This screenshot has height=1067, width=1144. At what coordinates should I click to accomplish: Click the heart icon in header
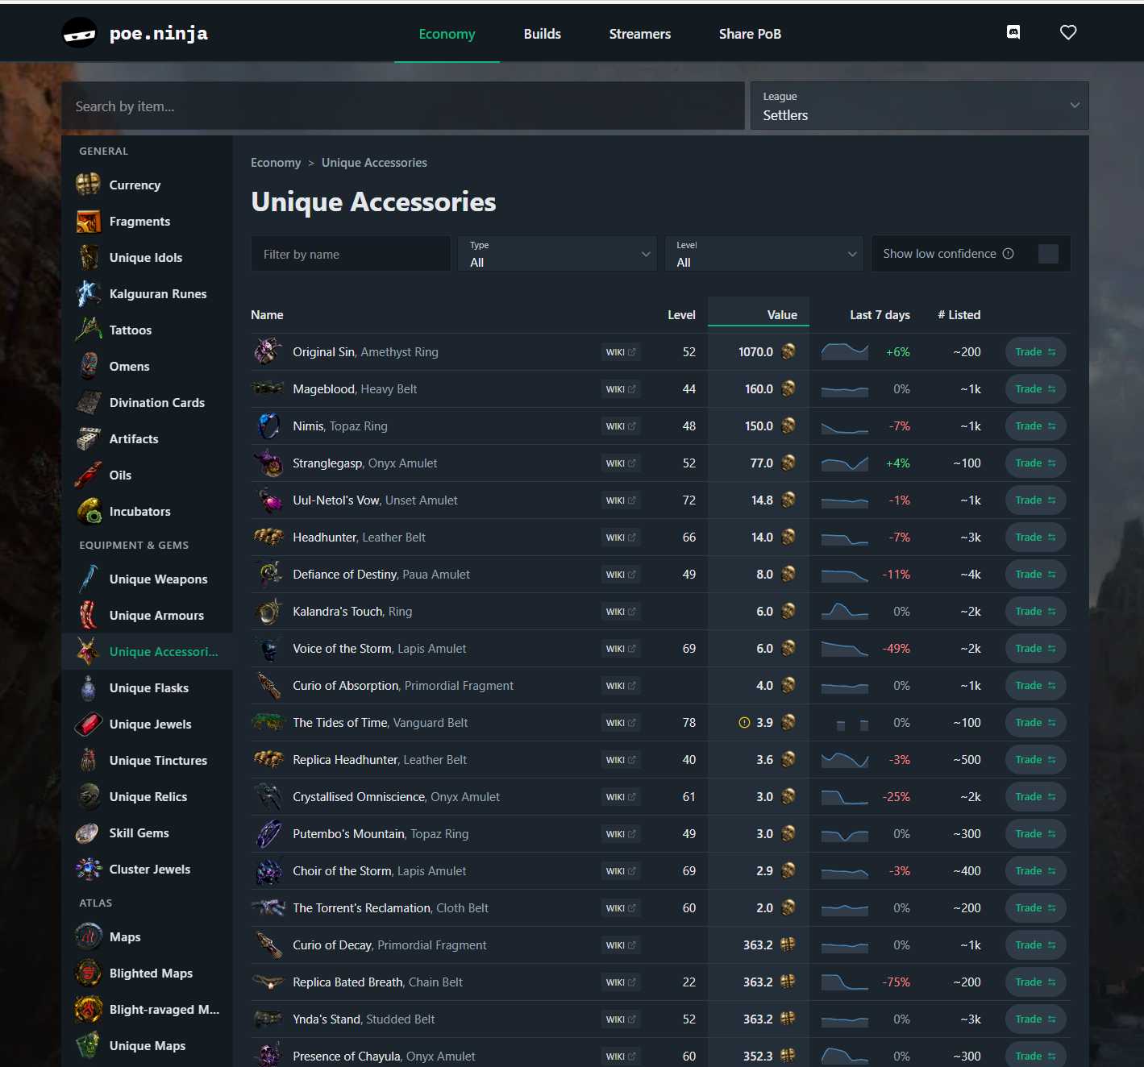click(1068, 32)
